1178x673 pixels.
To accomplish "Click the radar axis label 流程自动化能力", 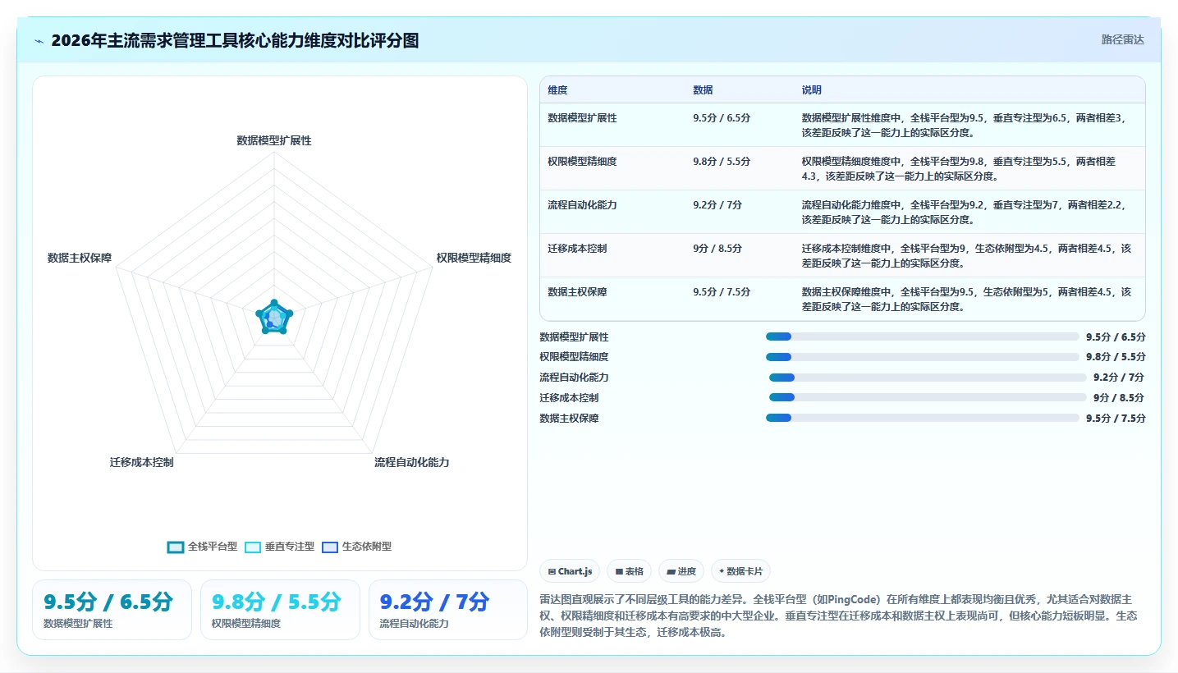I will tap(411, 462).
